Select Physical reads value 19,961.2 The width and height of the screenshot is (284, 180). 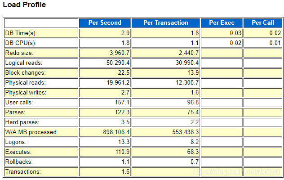tap(118, 82)
